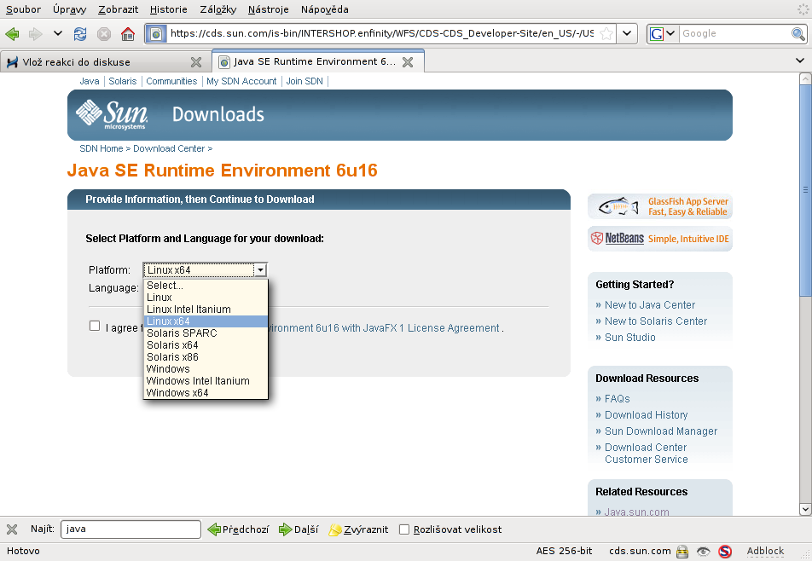Toggle Zvýraznit highlight all button
This screenshot has height=561, width=812.
358,529
